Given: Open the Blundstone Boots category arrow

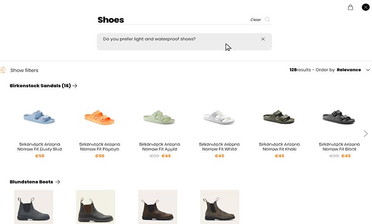Looking at the screenshot, I should click(x=57, y=182).
